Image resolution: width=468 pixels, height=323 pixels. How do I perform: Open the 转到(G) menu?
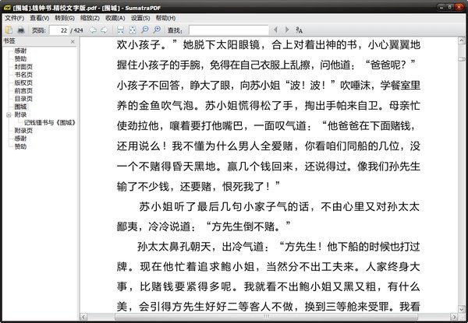pos(65,18)
